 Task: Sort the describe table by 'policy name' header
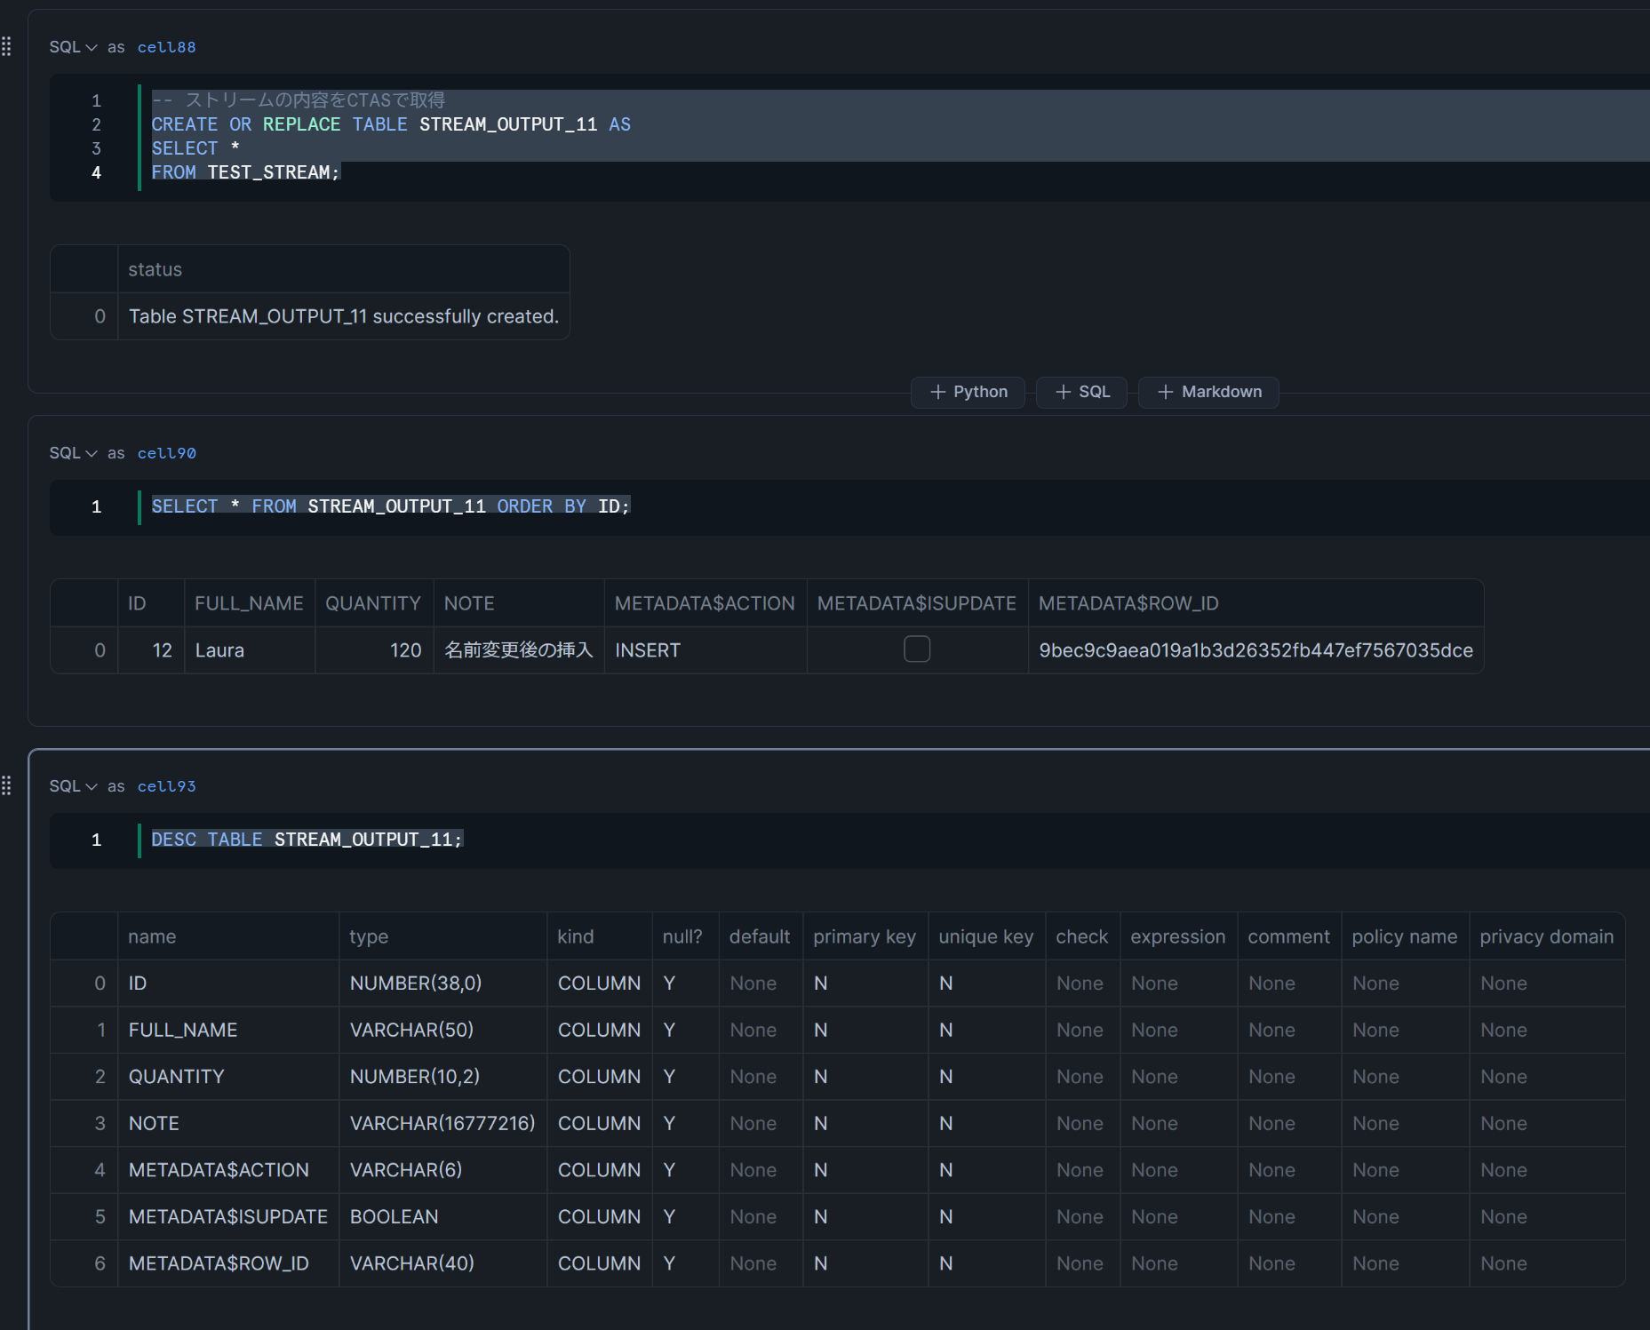point(1405,936)
